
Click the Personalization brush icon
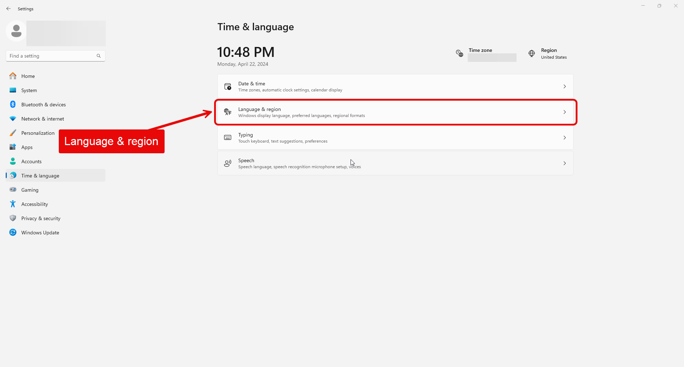point(13,133)
